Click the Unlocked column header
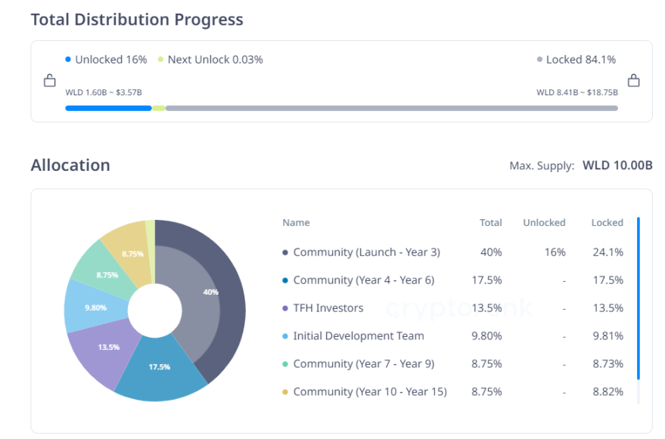The image size is (665, 439). pos(544,223)
